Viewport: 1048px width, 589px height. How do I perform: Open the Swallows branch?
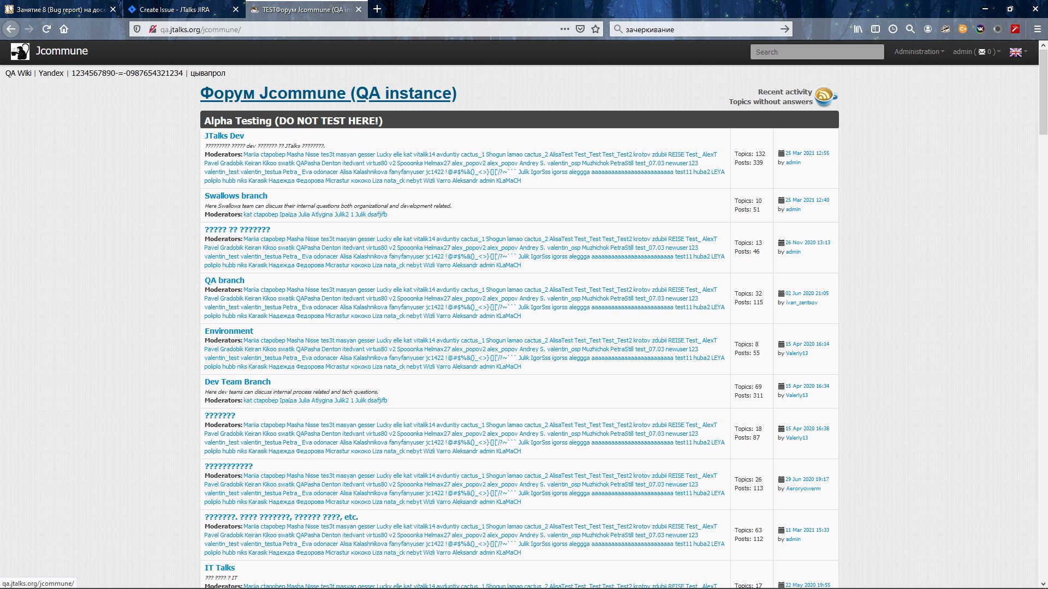[x=236, y=196]
